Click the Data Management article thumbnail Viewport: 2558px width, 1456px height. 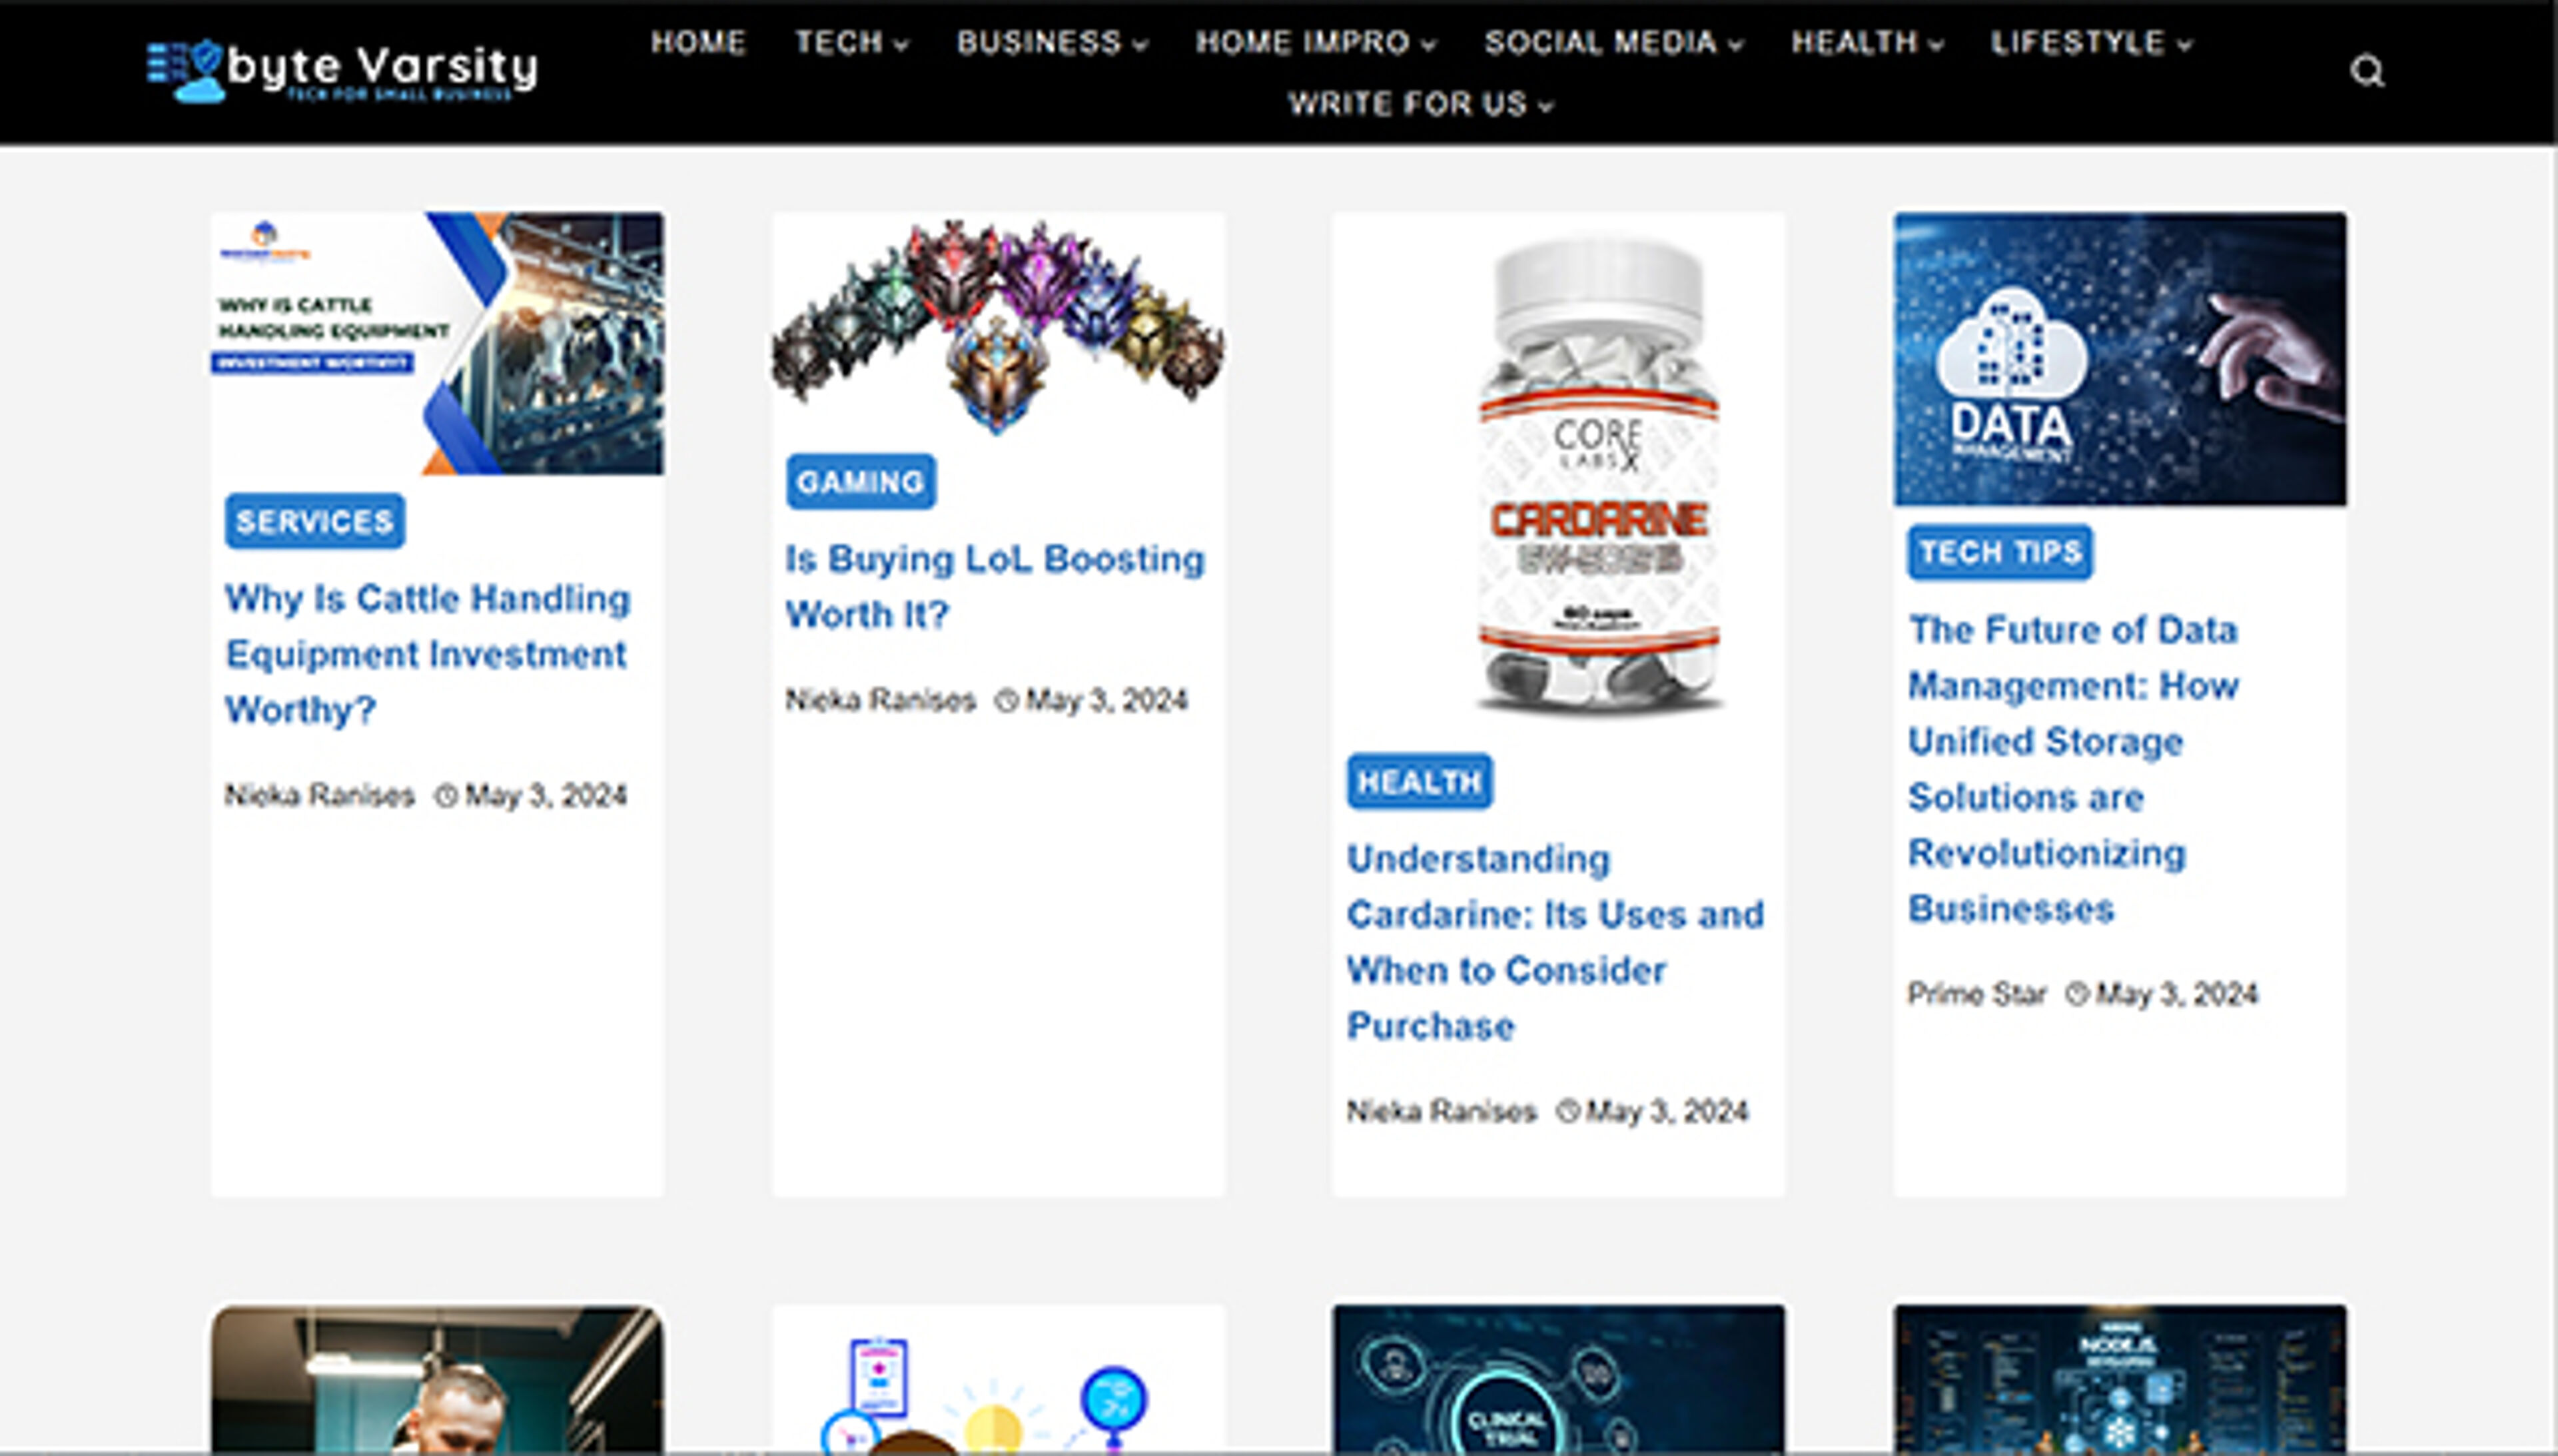click(x=2119, y=358)
